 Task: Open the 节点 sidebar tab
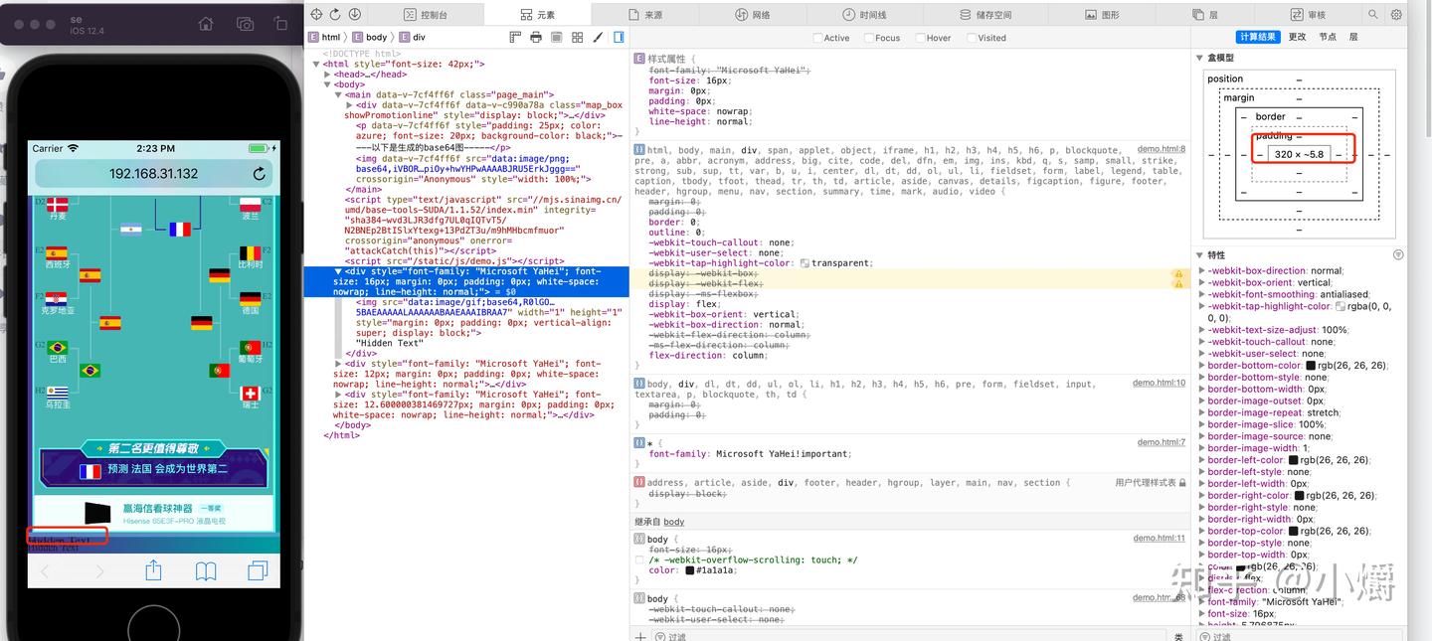[1328, 35]
